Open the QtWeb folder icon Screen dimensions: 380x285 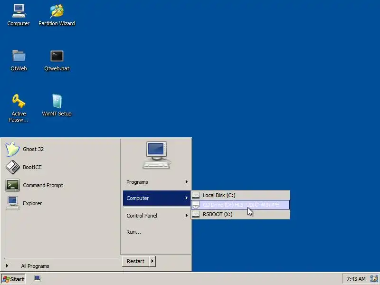pyautogui.click(x=19, y=56)
